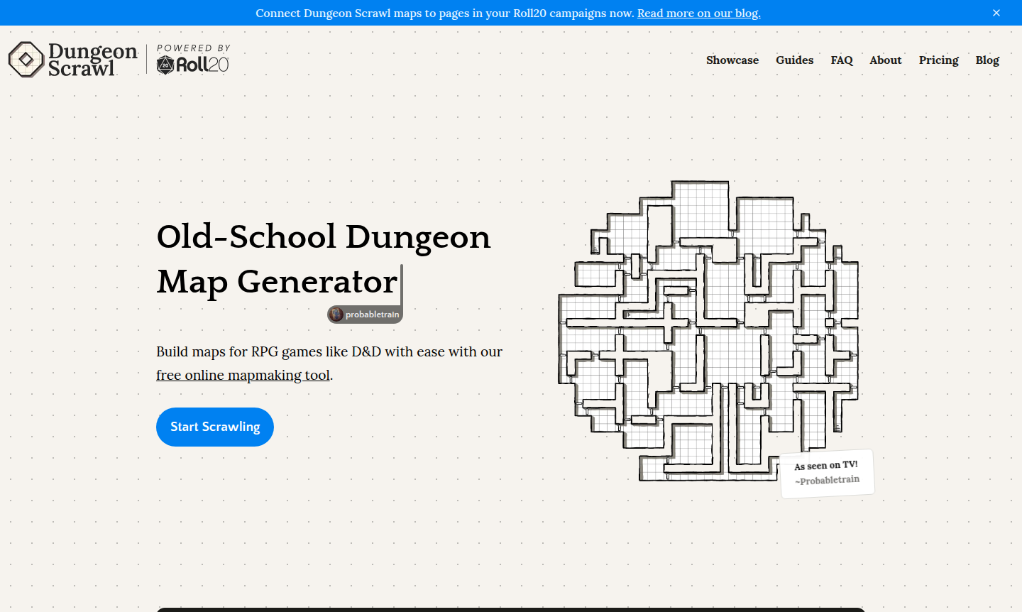Click the Dungeon Scrawl diamond logo icon

25,59
